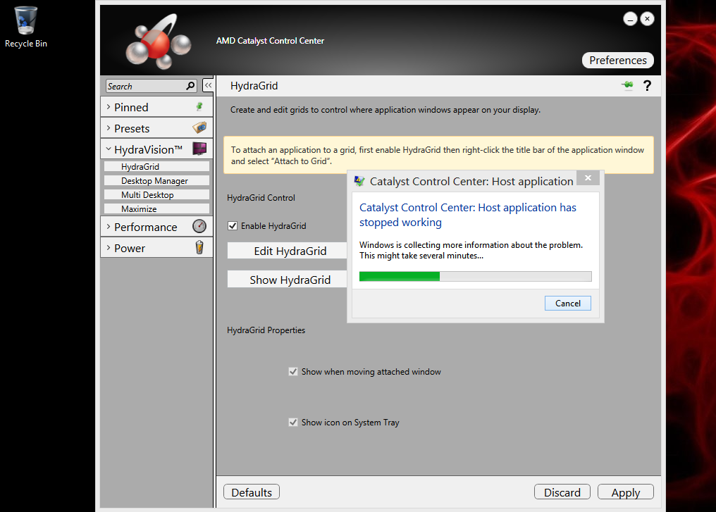Click the Presets folder icon
This screenshot has height=512, width=716.
point(199,127)
